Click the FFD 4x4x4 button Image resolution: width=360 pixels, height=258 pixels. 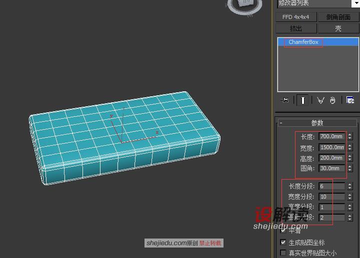point(295,17)
